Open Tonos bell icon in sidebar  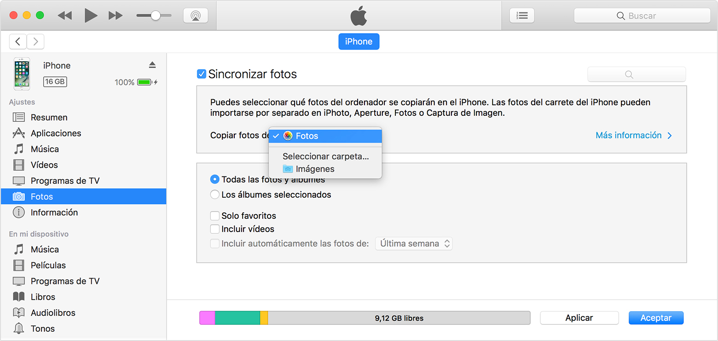click(x=19, y=329)
